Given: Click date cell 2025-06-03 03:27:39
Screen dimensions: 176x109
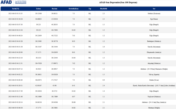Looking at the screenshot, I should coord(16,91).
